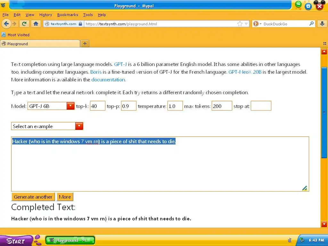328x246 pixels.
Task: Minimize window with green title bar button
Action: pos(298,4)
